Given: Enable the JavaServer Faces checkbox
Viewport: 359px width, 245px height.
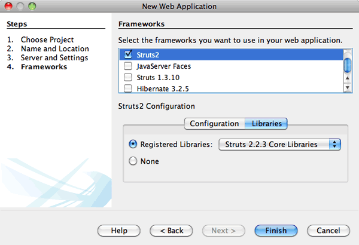Looking at the screenshot, I should click(127, 66).
